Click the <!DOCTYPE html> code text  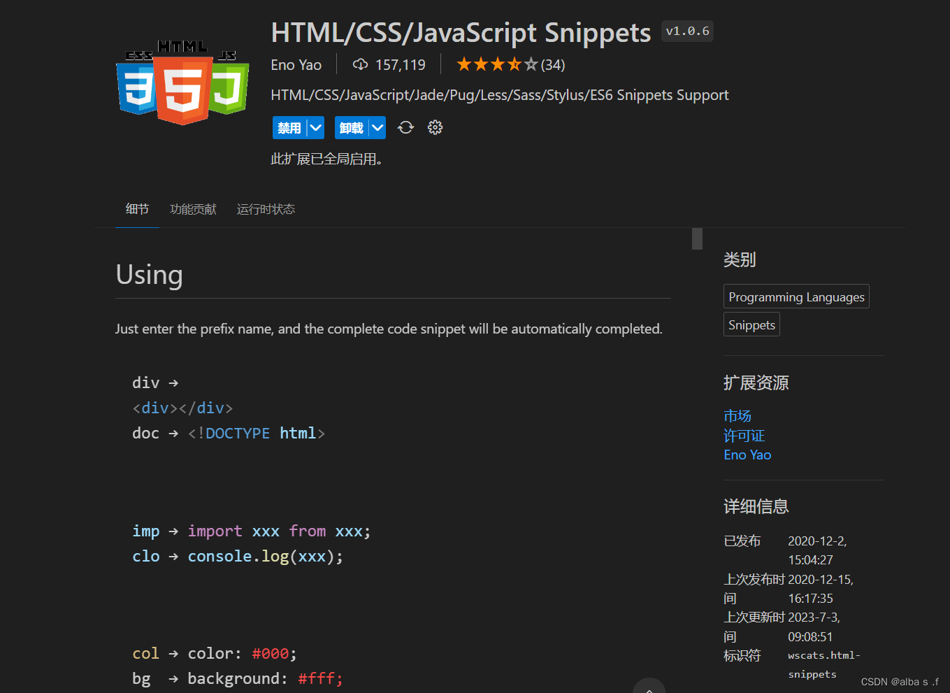tap(256, 433)
